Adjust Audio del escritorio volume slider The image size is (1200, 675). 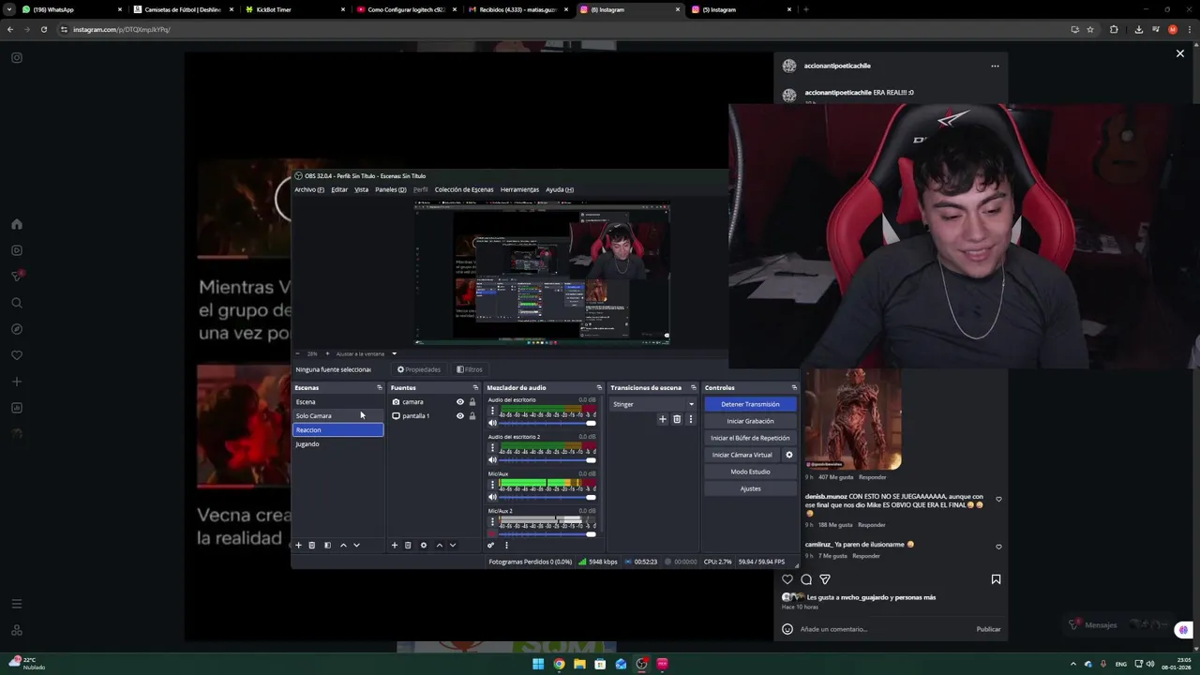point(547,423)
